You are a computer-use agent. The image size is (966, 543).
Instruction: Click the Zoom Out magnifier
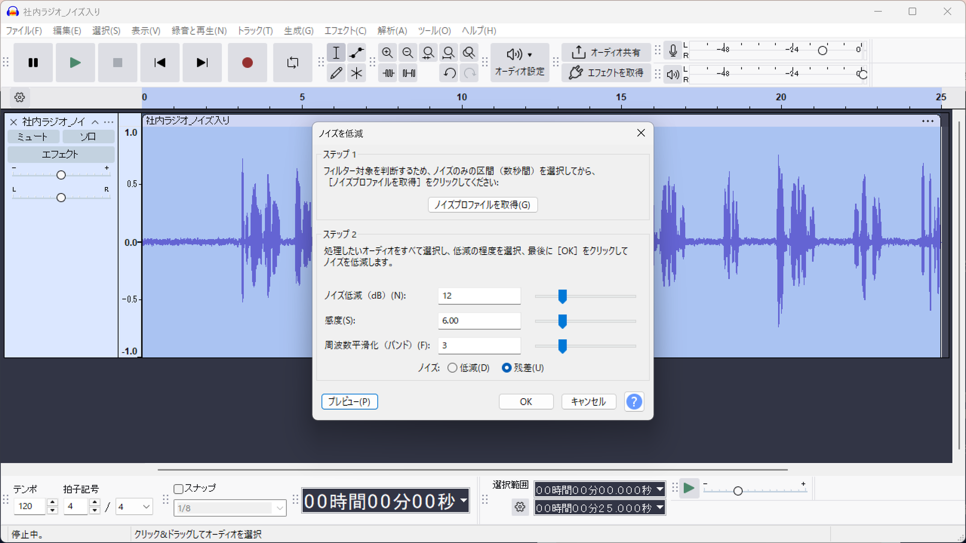click(408, 53)
